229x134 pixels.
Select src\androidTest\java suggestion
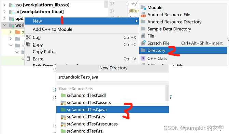tap(113, 110)
